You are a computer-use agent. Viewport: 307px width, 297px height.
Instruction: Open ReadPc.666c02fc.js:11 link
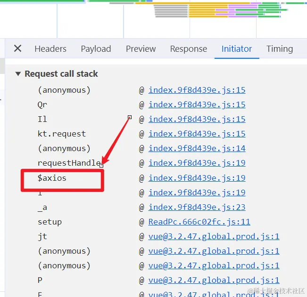point(199,222)
